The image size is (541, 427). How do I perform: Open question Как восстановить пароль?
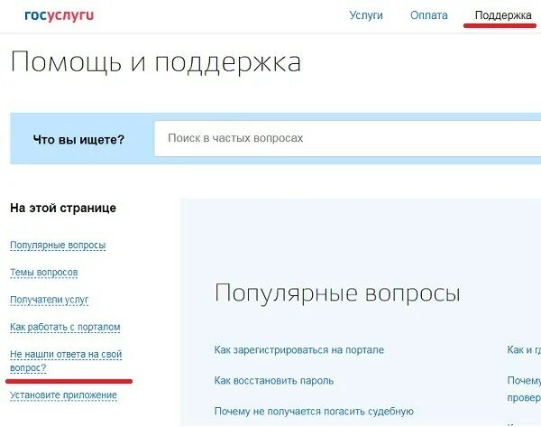point(273,381)
